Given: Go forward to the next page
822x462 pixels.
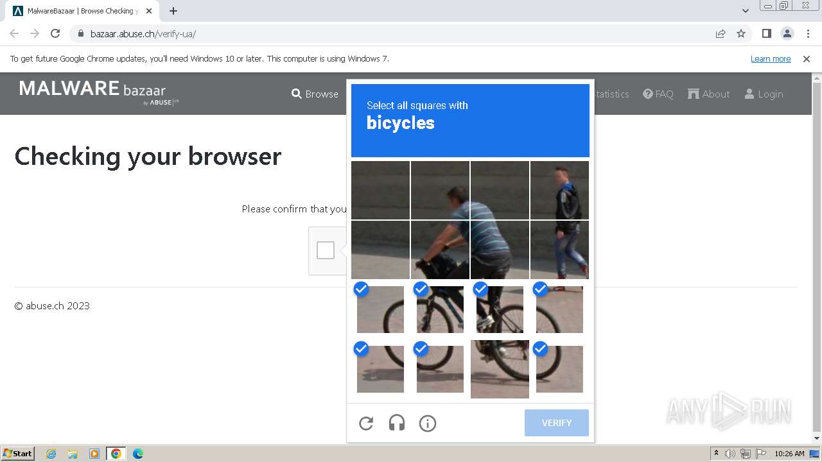Looking at the screenshot, I should (35, 33).
